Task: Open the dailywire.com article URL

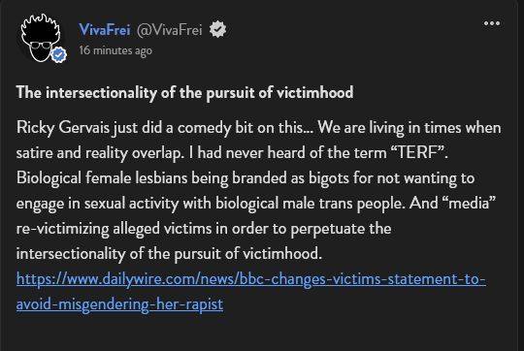Action: tap(251, 279)
